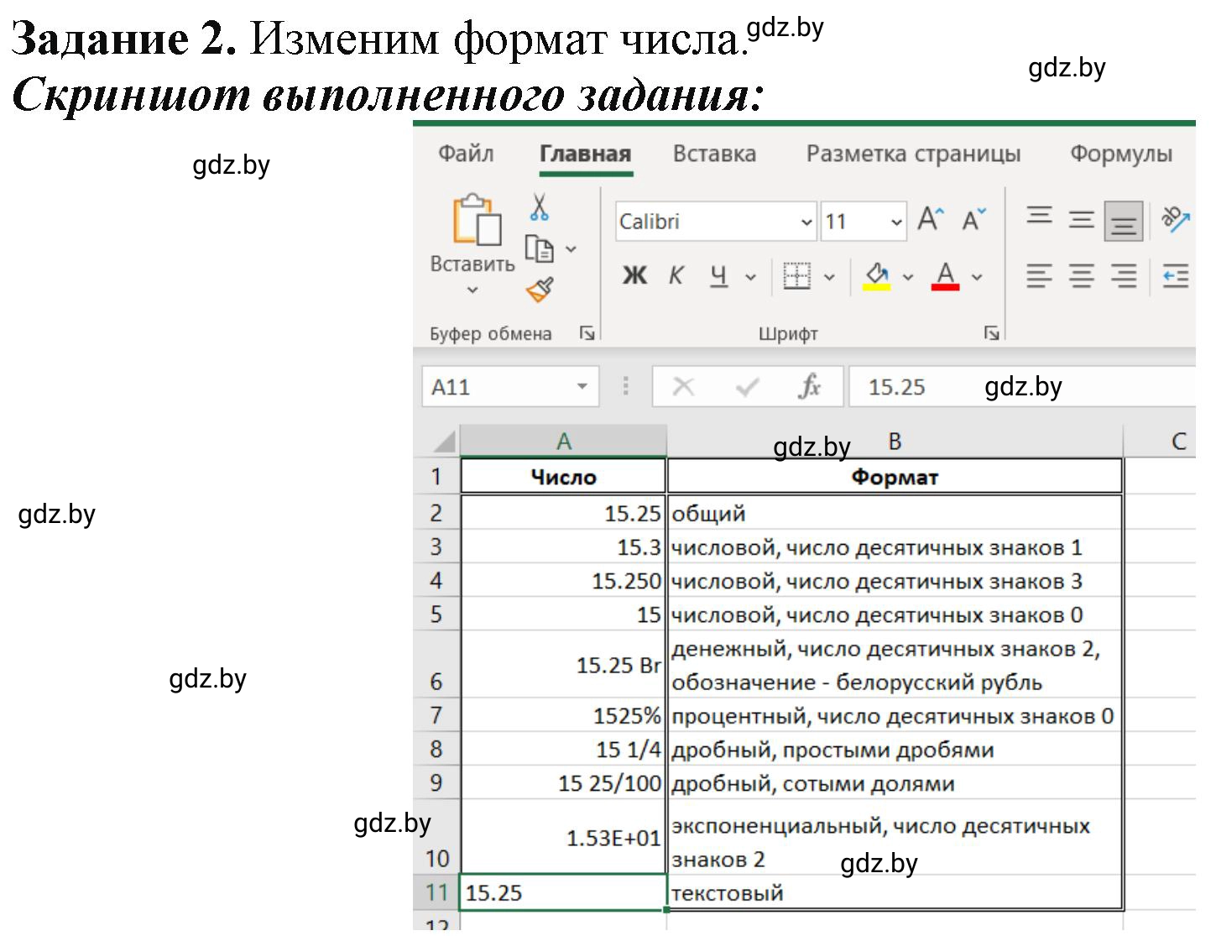Click cell containing 15.3
The image size is (1216, 936).
coord(563,546)
